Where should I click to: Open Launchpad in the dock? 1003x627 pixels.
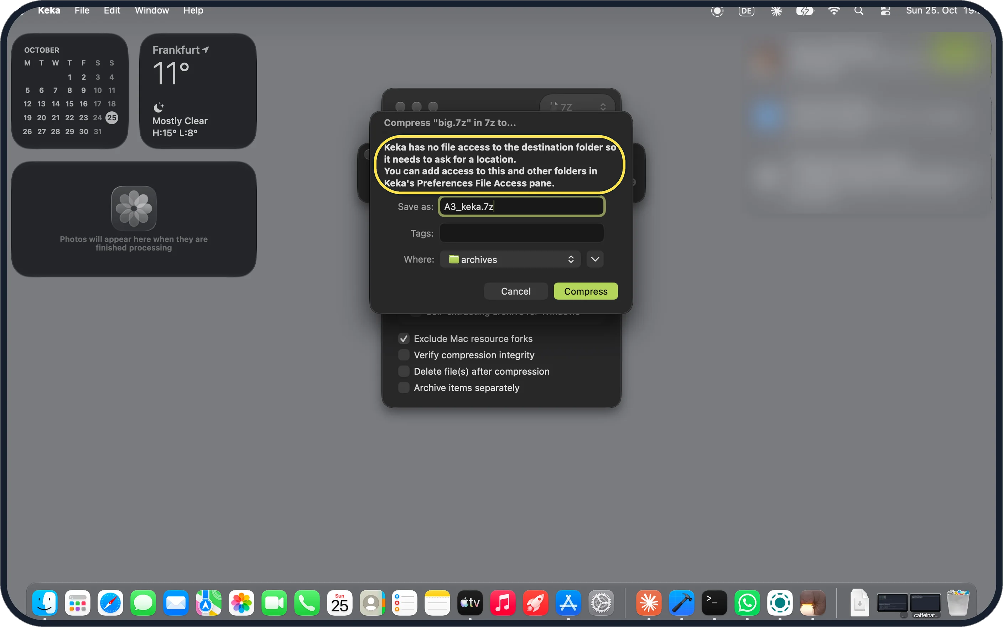click(x=78, y=602)
